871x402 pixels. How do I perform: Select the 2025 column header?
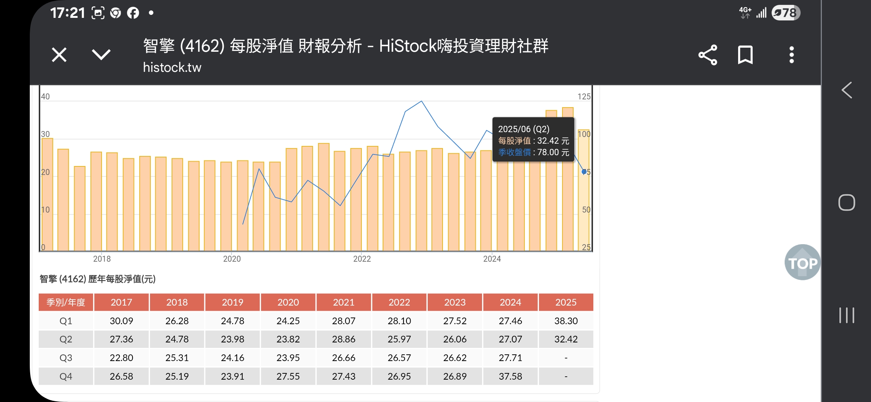coord(566,302)
